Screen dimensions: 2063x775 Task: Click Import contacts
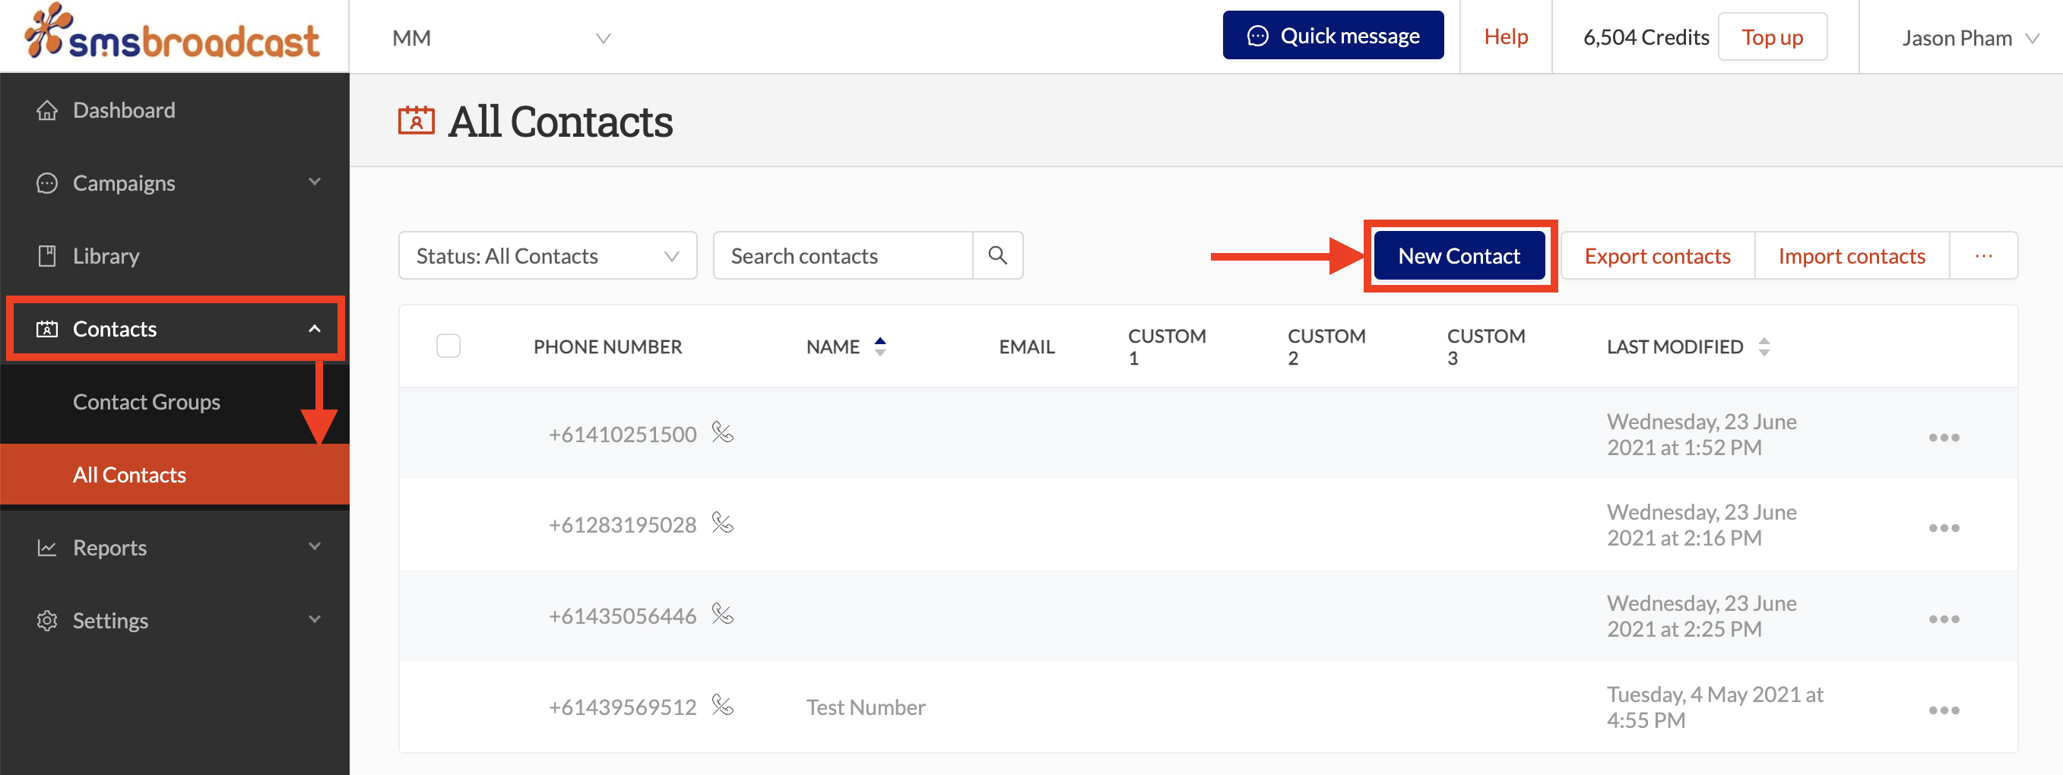pyautogui.click(x=1852, y=256)
